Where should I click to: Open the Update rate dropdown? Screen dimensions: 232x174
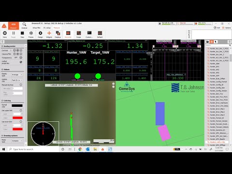click(x=17, y=80)
